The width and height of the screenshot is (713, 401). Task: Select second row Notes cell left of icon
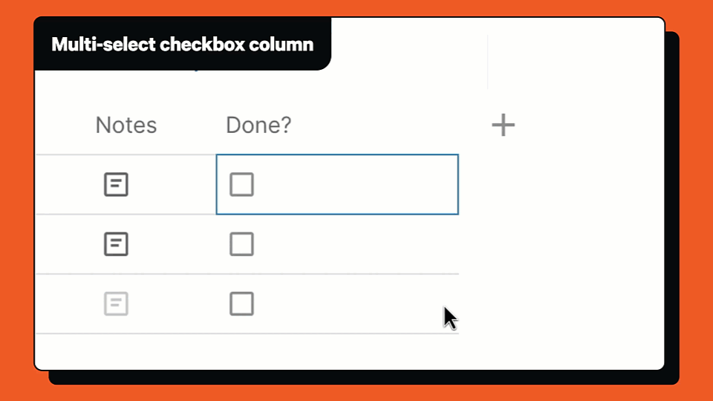[x=68, y=244]
